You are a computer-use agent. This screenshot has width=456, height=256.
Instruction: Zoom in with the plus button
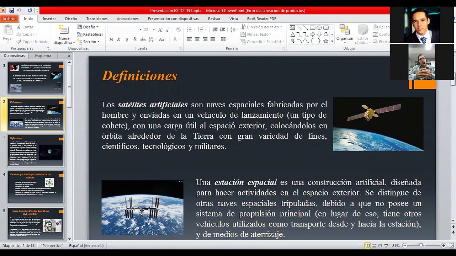444,246
